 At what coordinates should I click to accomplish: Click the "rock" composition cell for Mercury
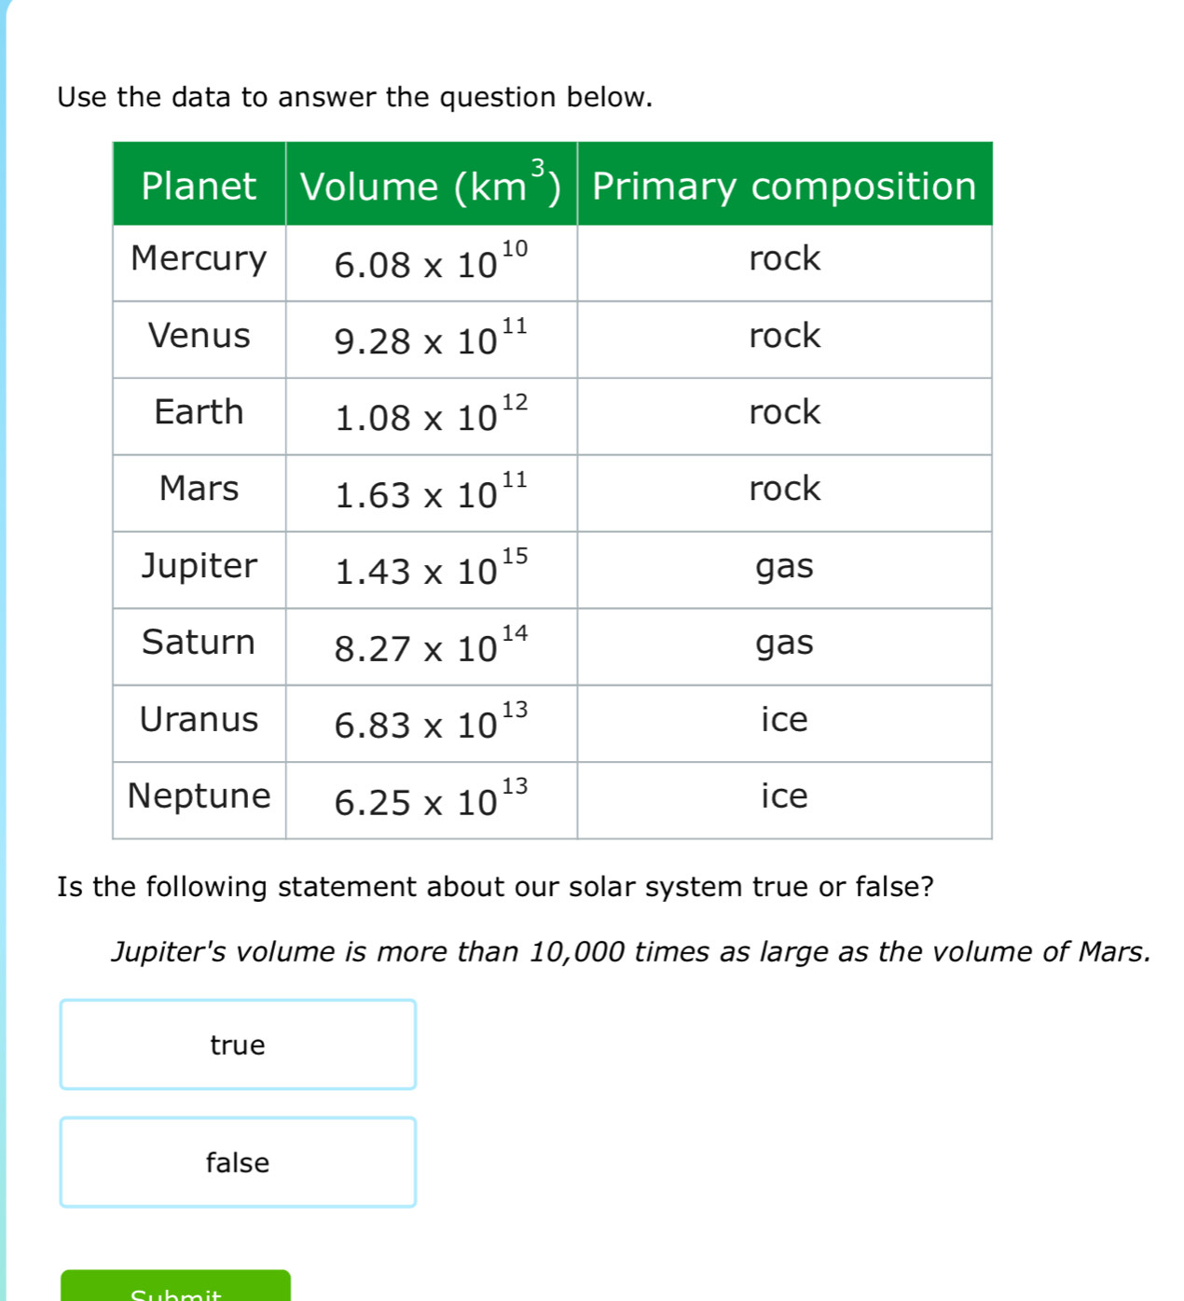click(x=784, y=258)
